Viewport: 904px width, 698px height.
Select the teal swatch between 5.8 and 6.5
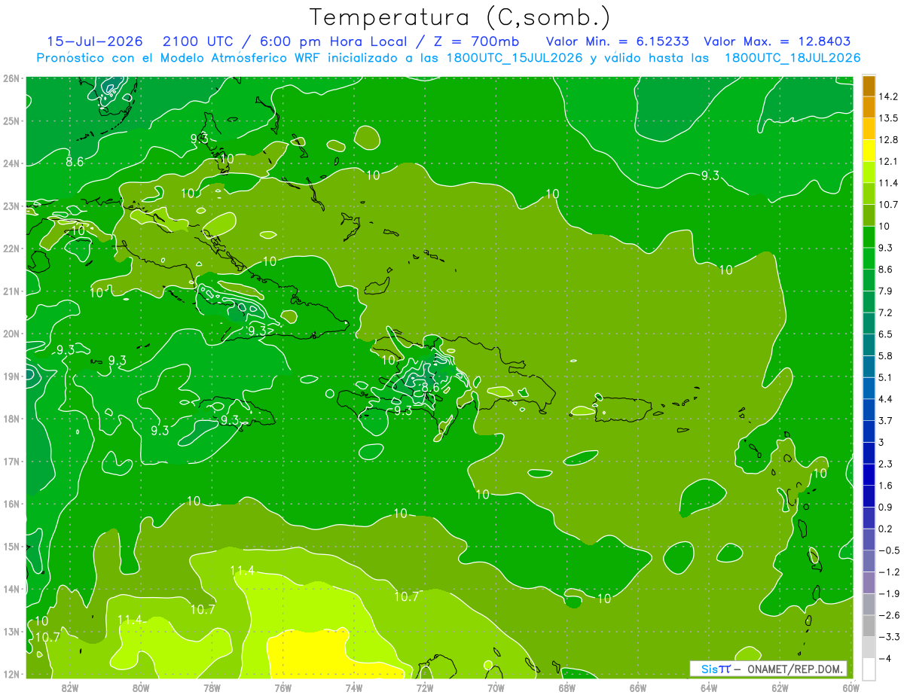869,345
